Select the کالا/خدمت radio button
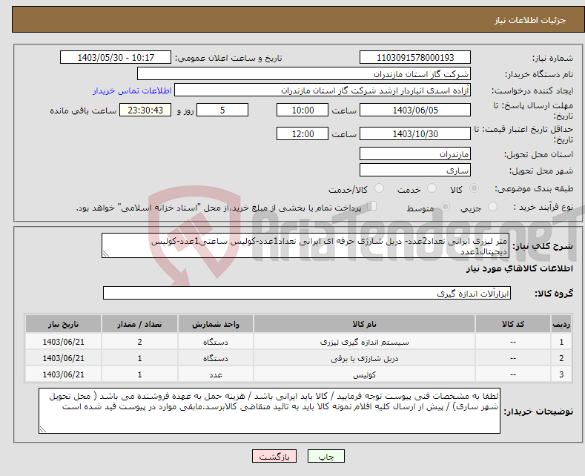Image resolution: width=585 pixels, height=476 pixels. coord(379,188)
